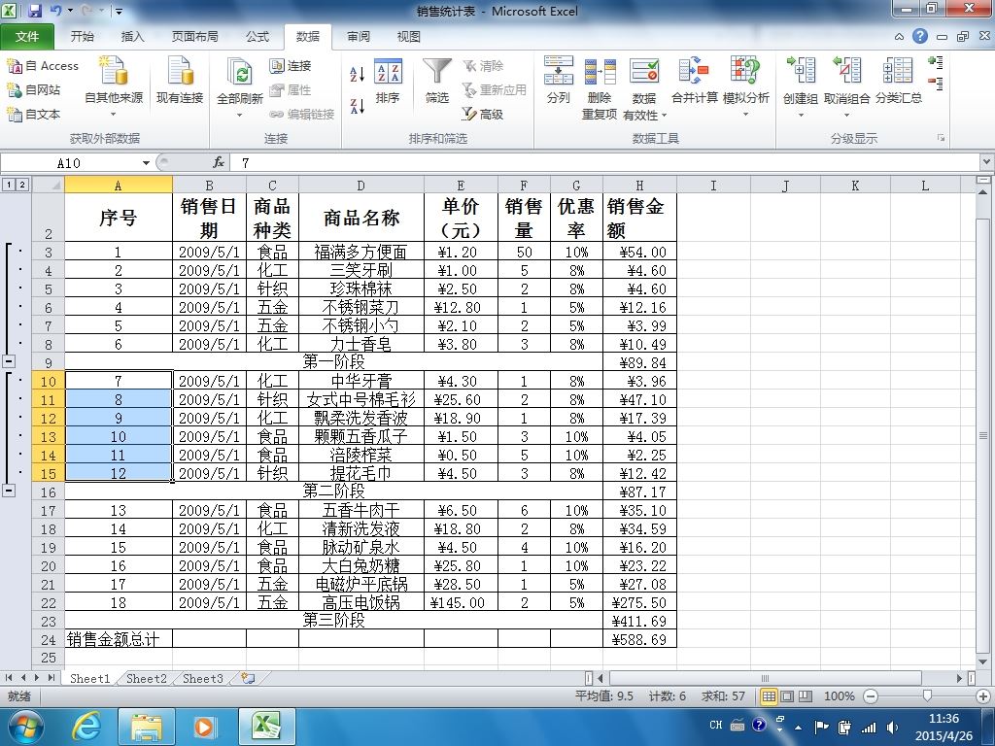Click the horizontal scrollbar thumb
Viewport: 995px width, 746px height.
tap(766, 678)
